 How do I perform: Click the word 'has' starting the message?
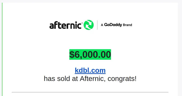[x=50, y=79]
